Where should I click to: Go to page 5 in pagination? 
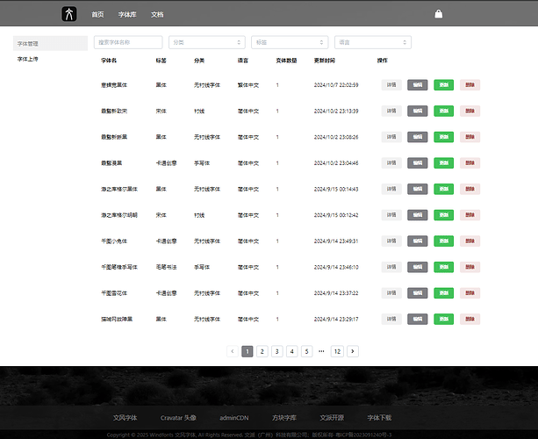(307, 351)
